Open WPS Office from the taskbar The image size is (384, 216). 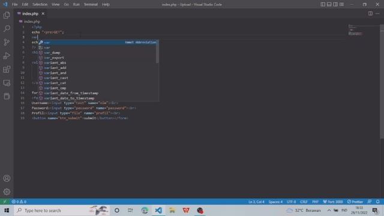[x=186, y=211]
